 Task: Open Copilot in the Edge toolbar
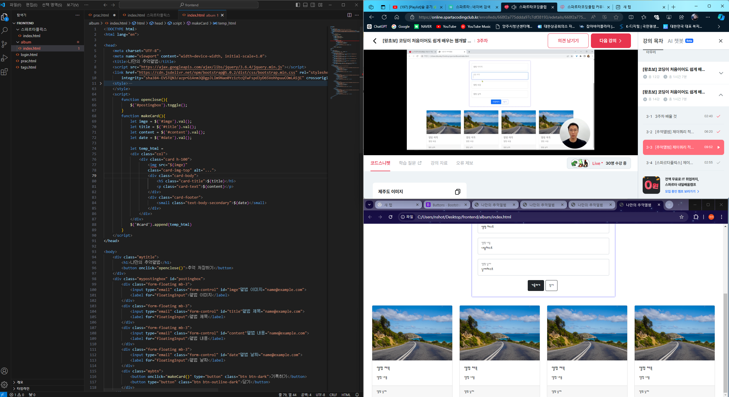(721, 17)
